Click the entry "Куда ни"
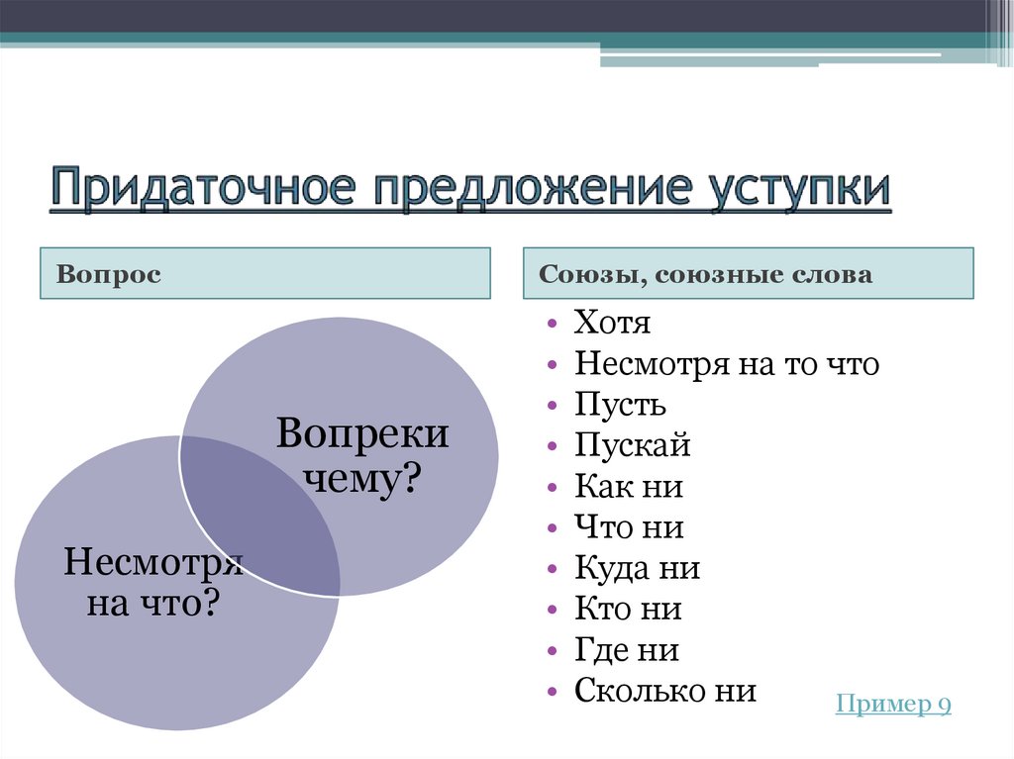 637,567
